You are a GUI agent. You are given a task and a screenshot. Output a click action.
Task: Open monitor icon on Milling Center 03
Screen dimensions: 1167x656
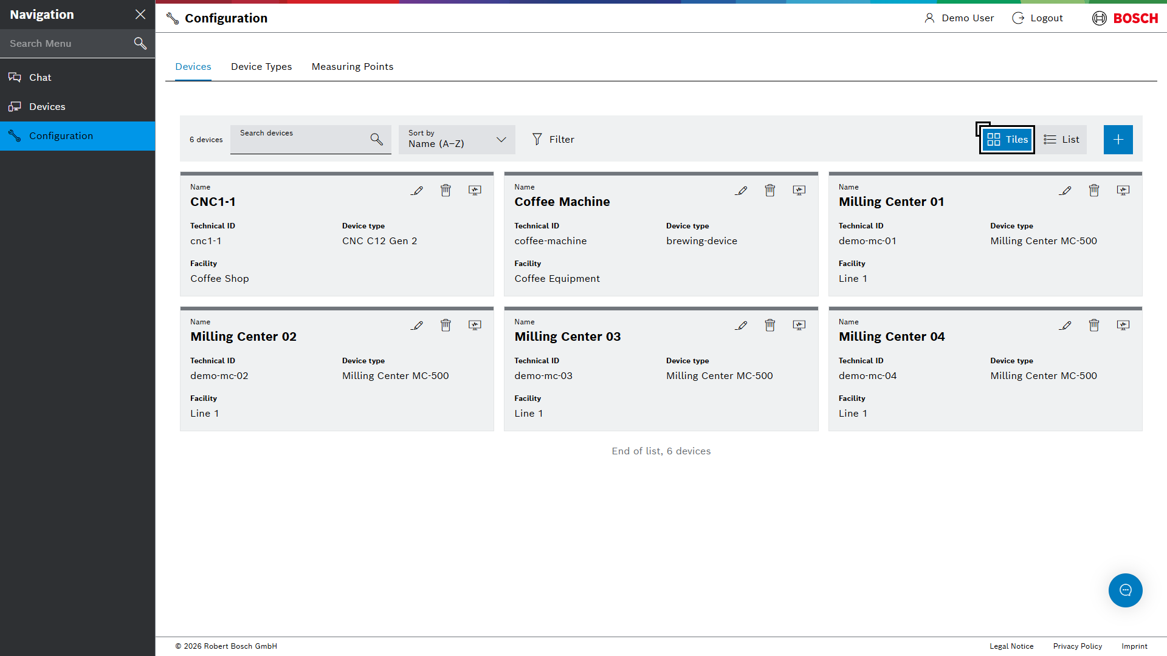799,326
